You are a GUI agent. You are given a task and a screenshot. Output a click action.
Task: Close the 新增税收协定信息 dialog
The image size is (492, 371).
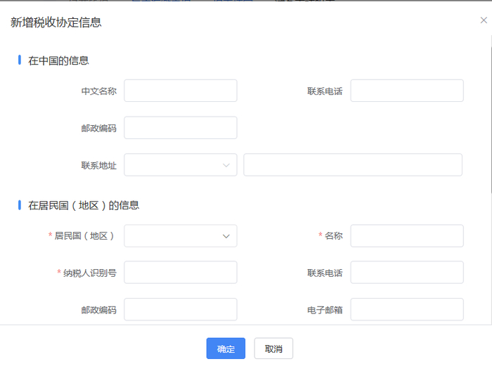(x=484, y=20)
